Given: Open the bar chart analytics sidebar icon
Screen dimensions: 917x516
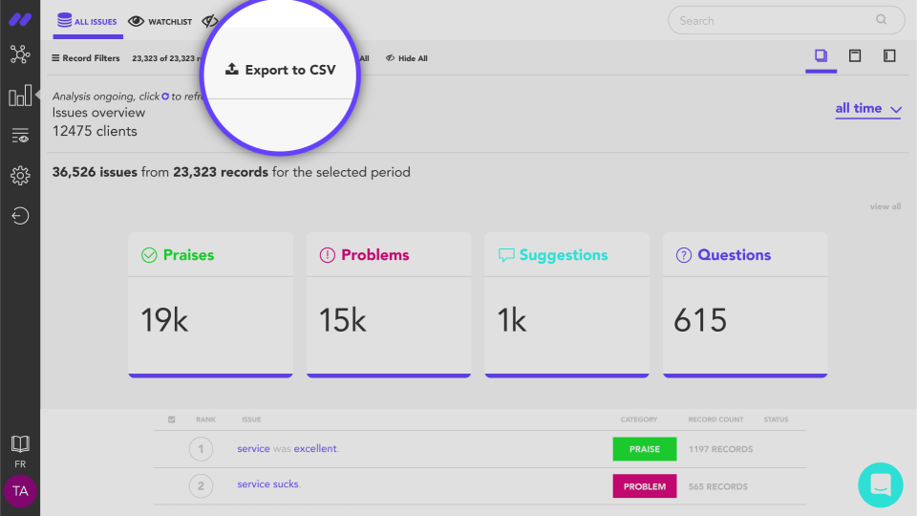Looking at the screenshot, I should pyautogui.click(x=20, y=97).
